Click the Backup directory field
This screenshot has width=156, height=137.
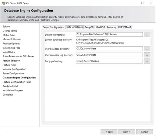(109, 61)
